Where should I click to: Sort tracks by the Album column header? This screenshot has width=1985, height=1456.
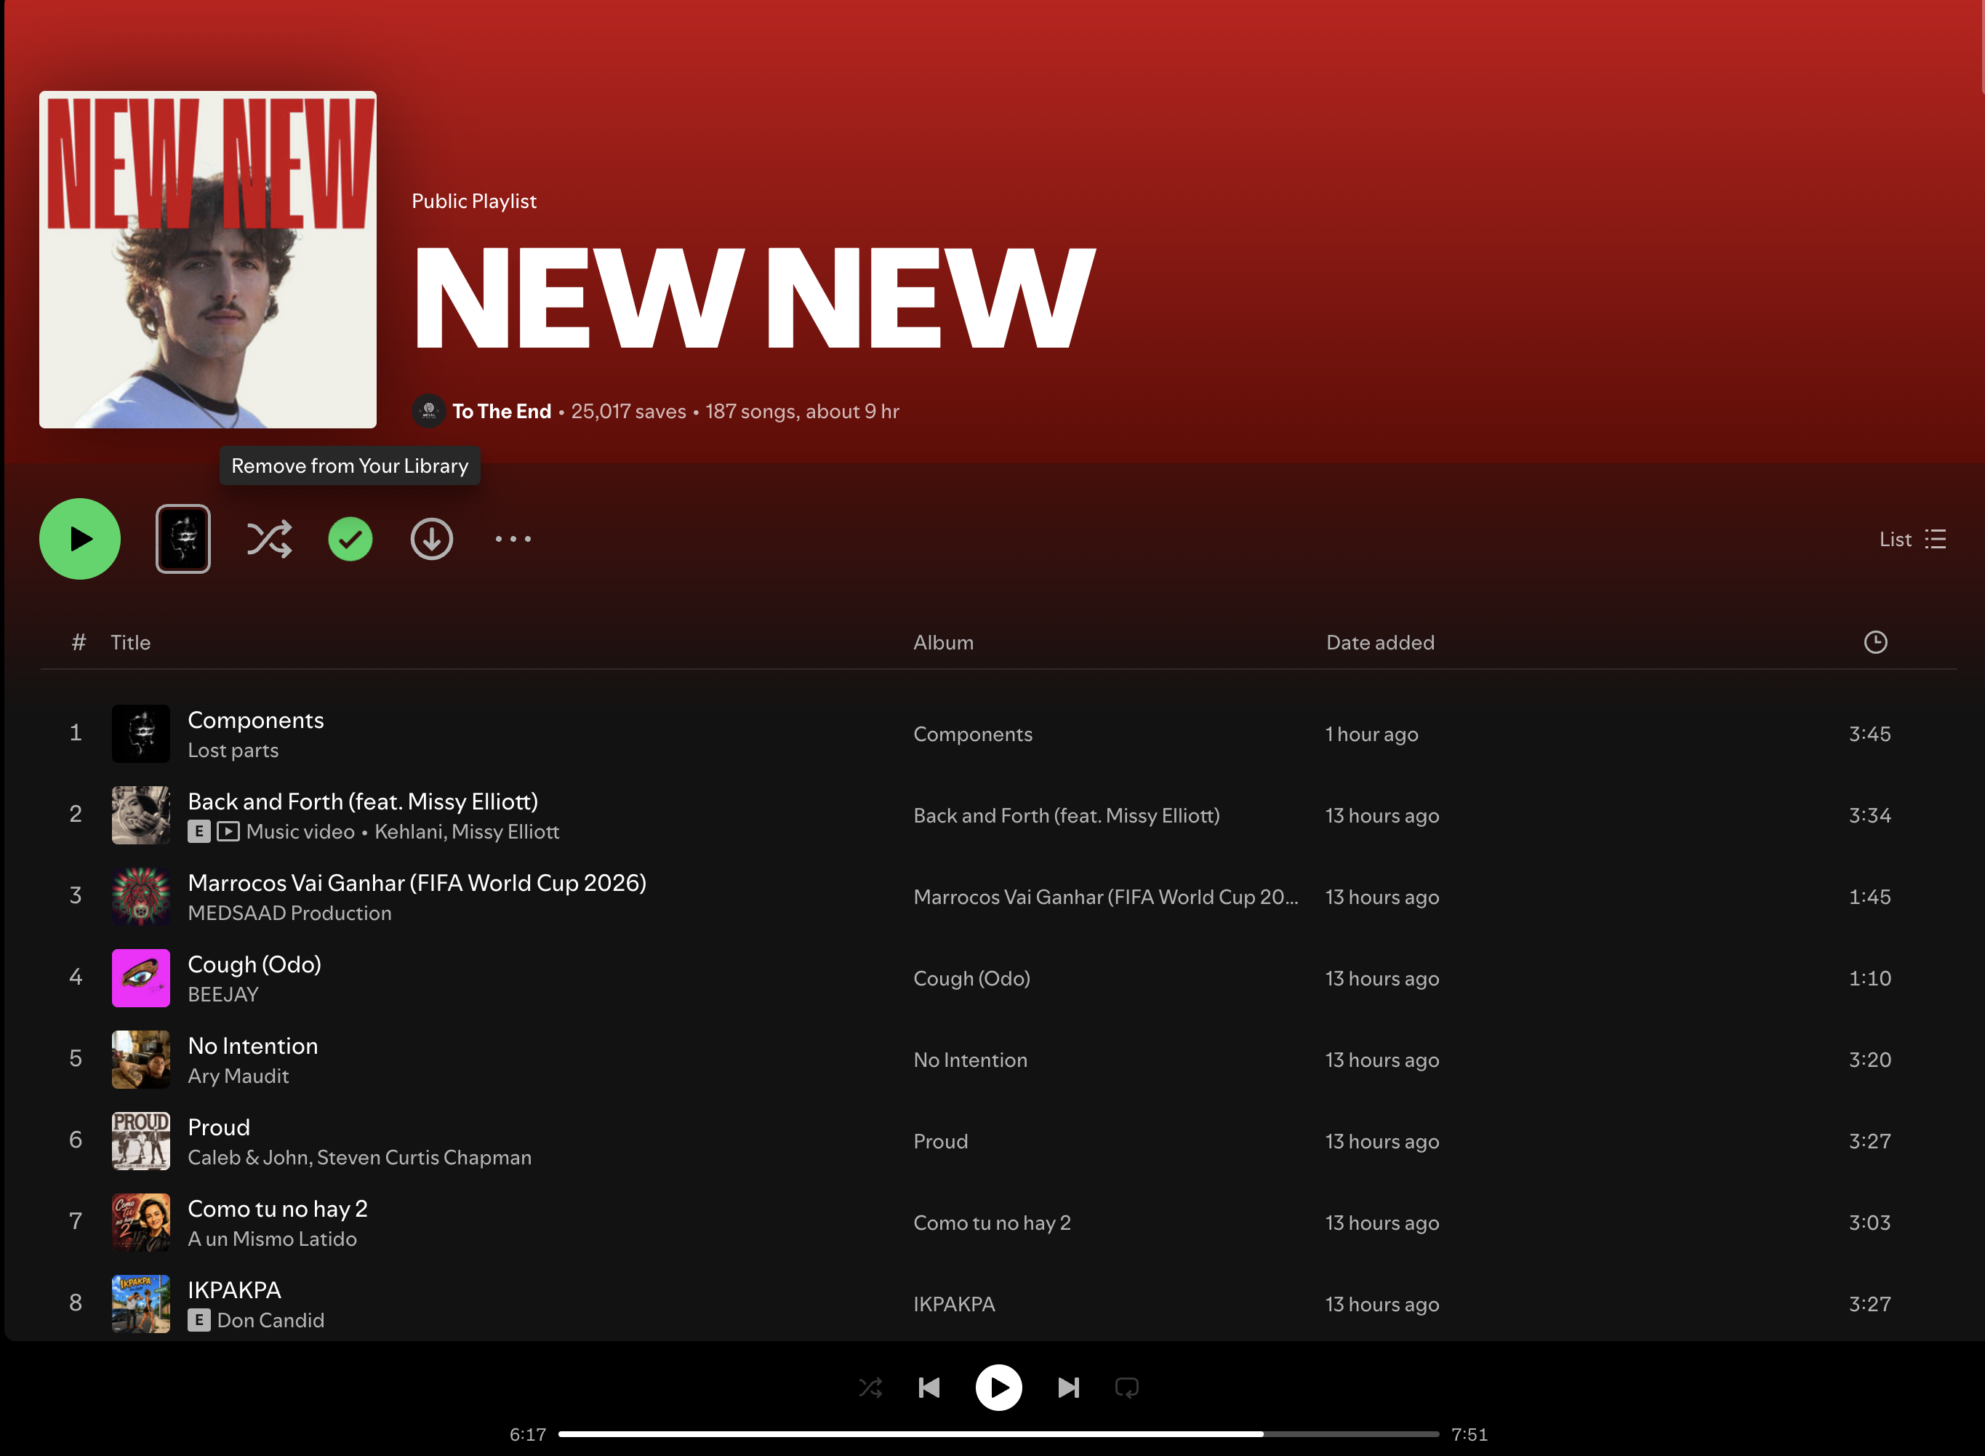coord(943,642)
